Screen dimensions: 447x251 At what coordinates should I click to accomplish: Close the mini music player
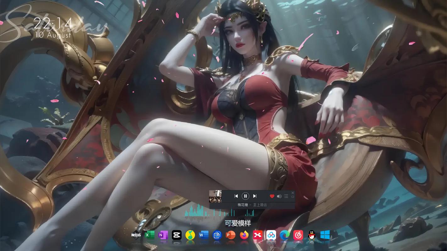[x=293, y=193]
